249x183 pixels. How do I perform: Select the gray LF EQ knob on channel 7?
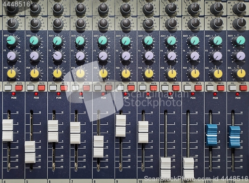[81, 23]
